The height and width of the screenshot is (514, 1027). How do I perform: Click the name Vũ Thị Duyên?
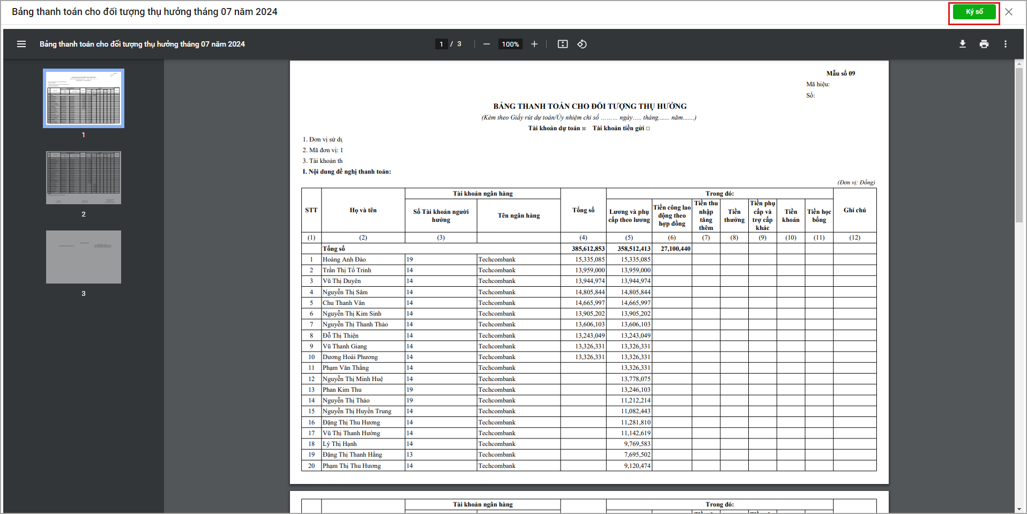click(341, 281)
